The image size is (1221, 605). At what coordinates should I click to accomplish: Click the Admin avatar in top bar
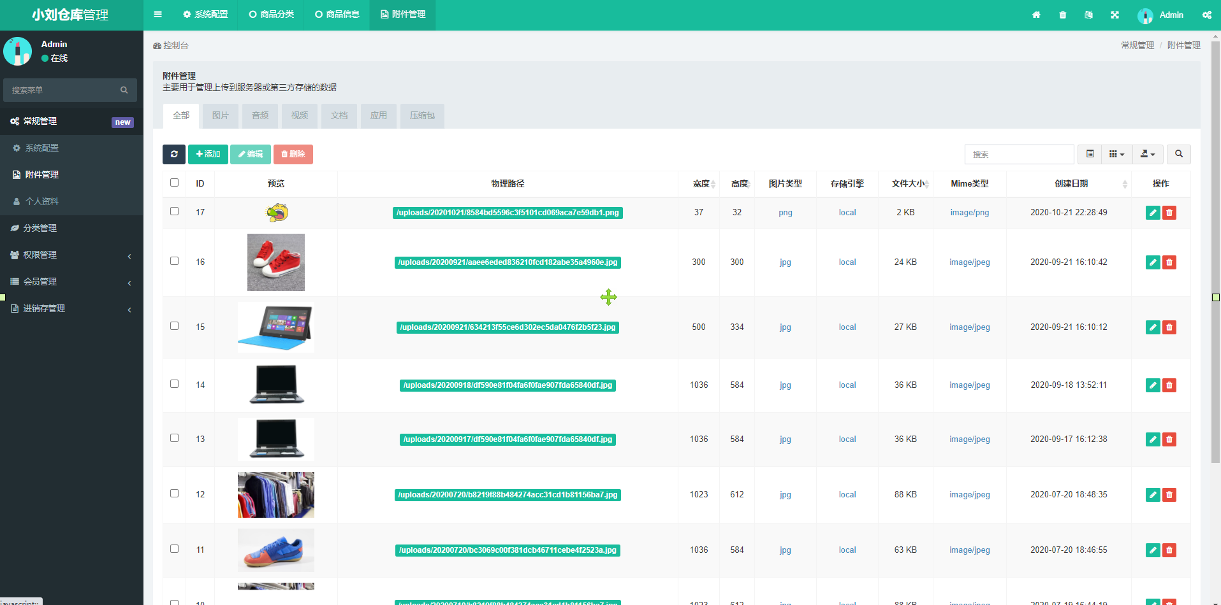coord(1145,15)
